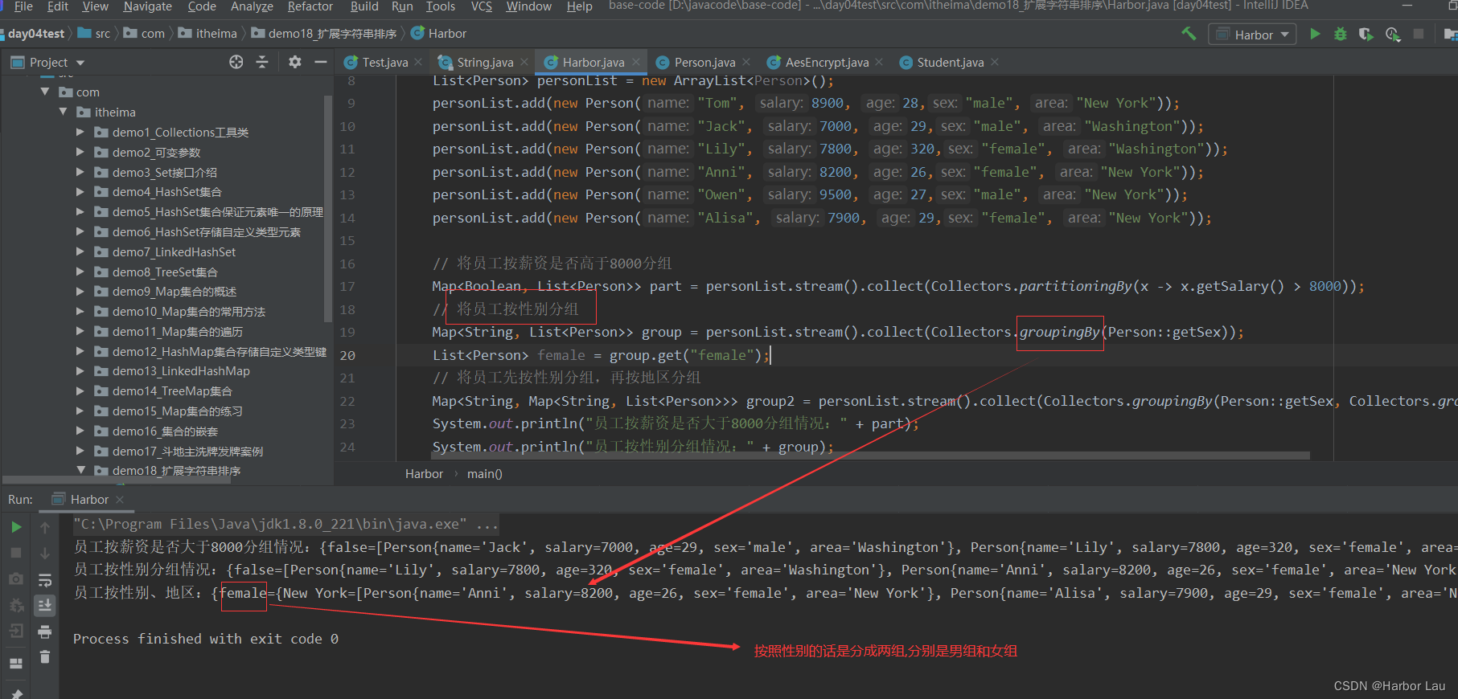The width and height of the screenshot is (1458, 699).
Task: Toggle soft-wrap in the Run console
Action: [45, 580]
